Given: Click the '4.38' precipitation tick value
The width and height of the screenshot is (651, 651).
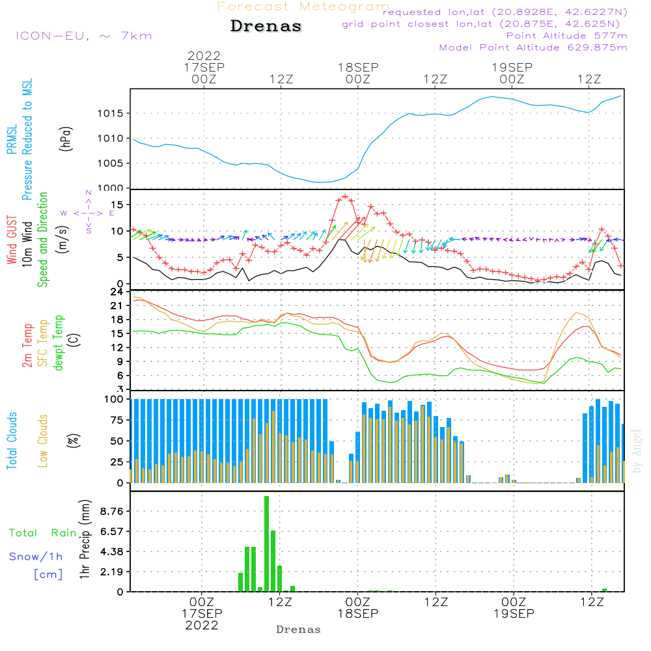Looking at the screenshot, I should [112, 552].
